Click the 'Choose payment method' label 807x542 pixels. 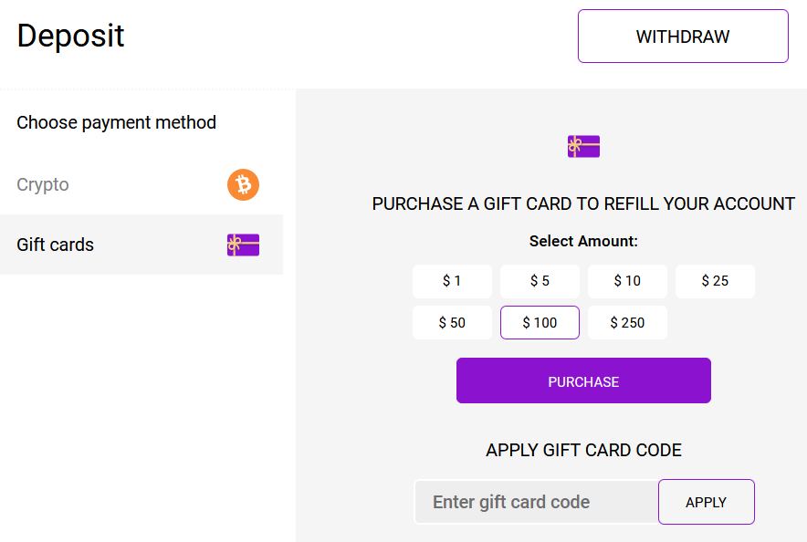coord(116,122)
